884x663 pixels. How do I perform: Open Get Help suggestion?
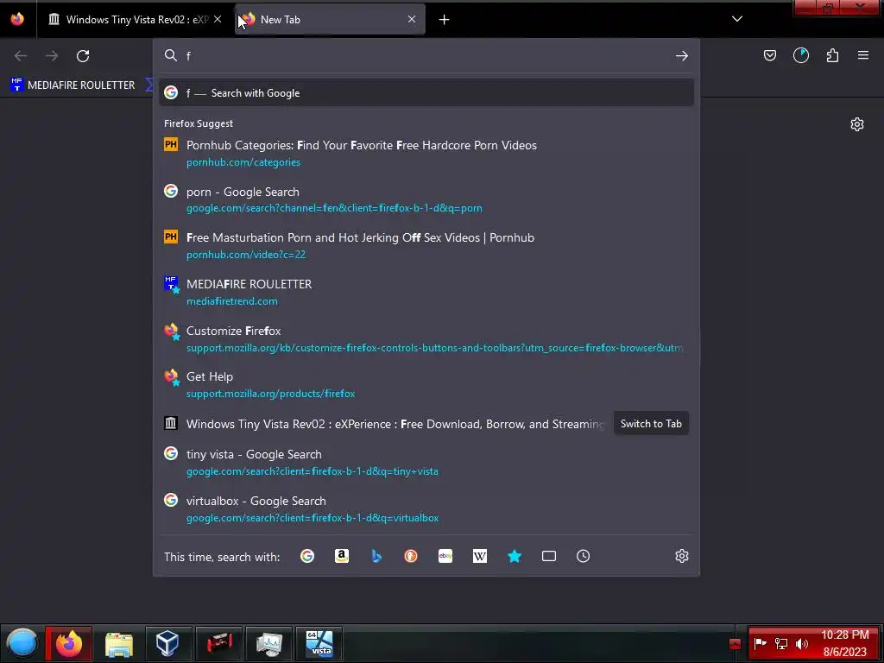(426, 384)
